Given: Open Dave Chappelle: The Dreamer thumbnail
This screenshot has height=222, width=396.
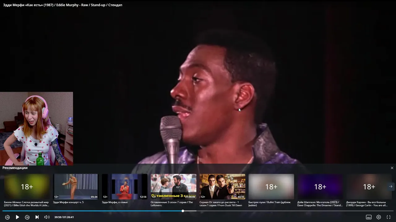Looking at the screenshot, I should pos(320,187).
